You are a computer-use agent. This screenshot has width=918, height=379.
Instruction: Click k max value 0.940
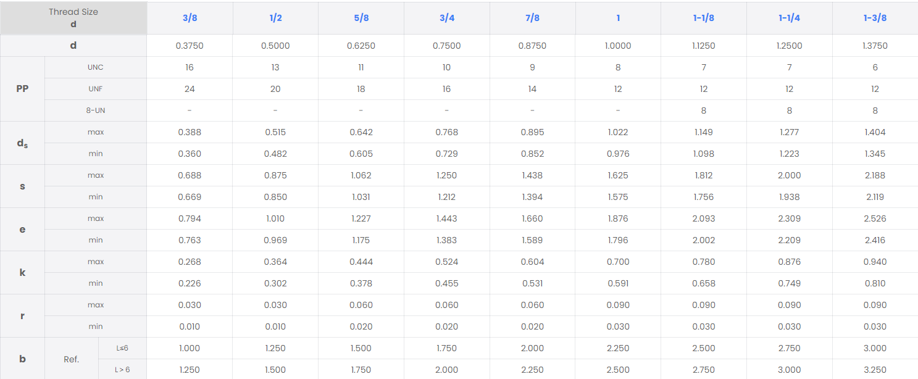(875, 262)
